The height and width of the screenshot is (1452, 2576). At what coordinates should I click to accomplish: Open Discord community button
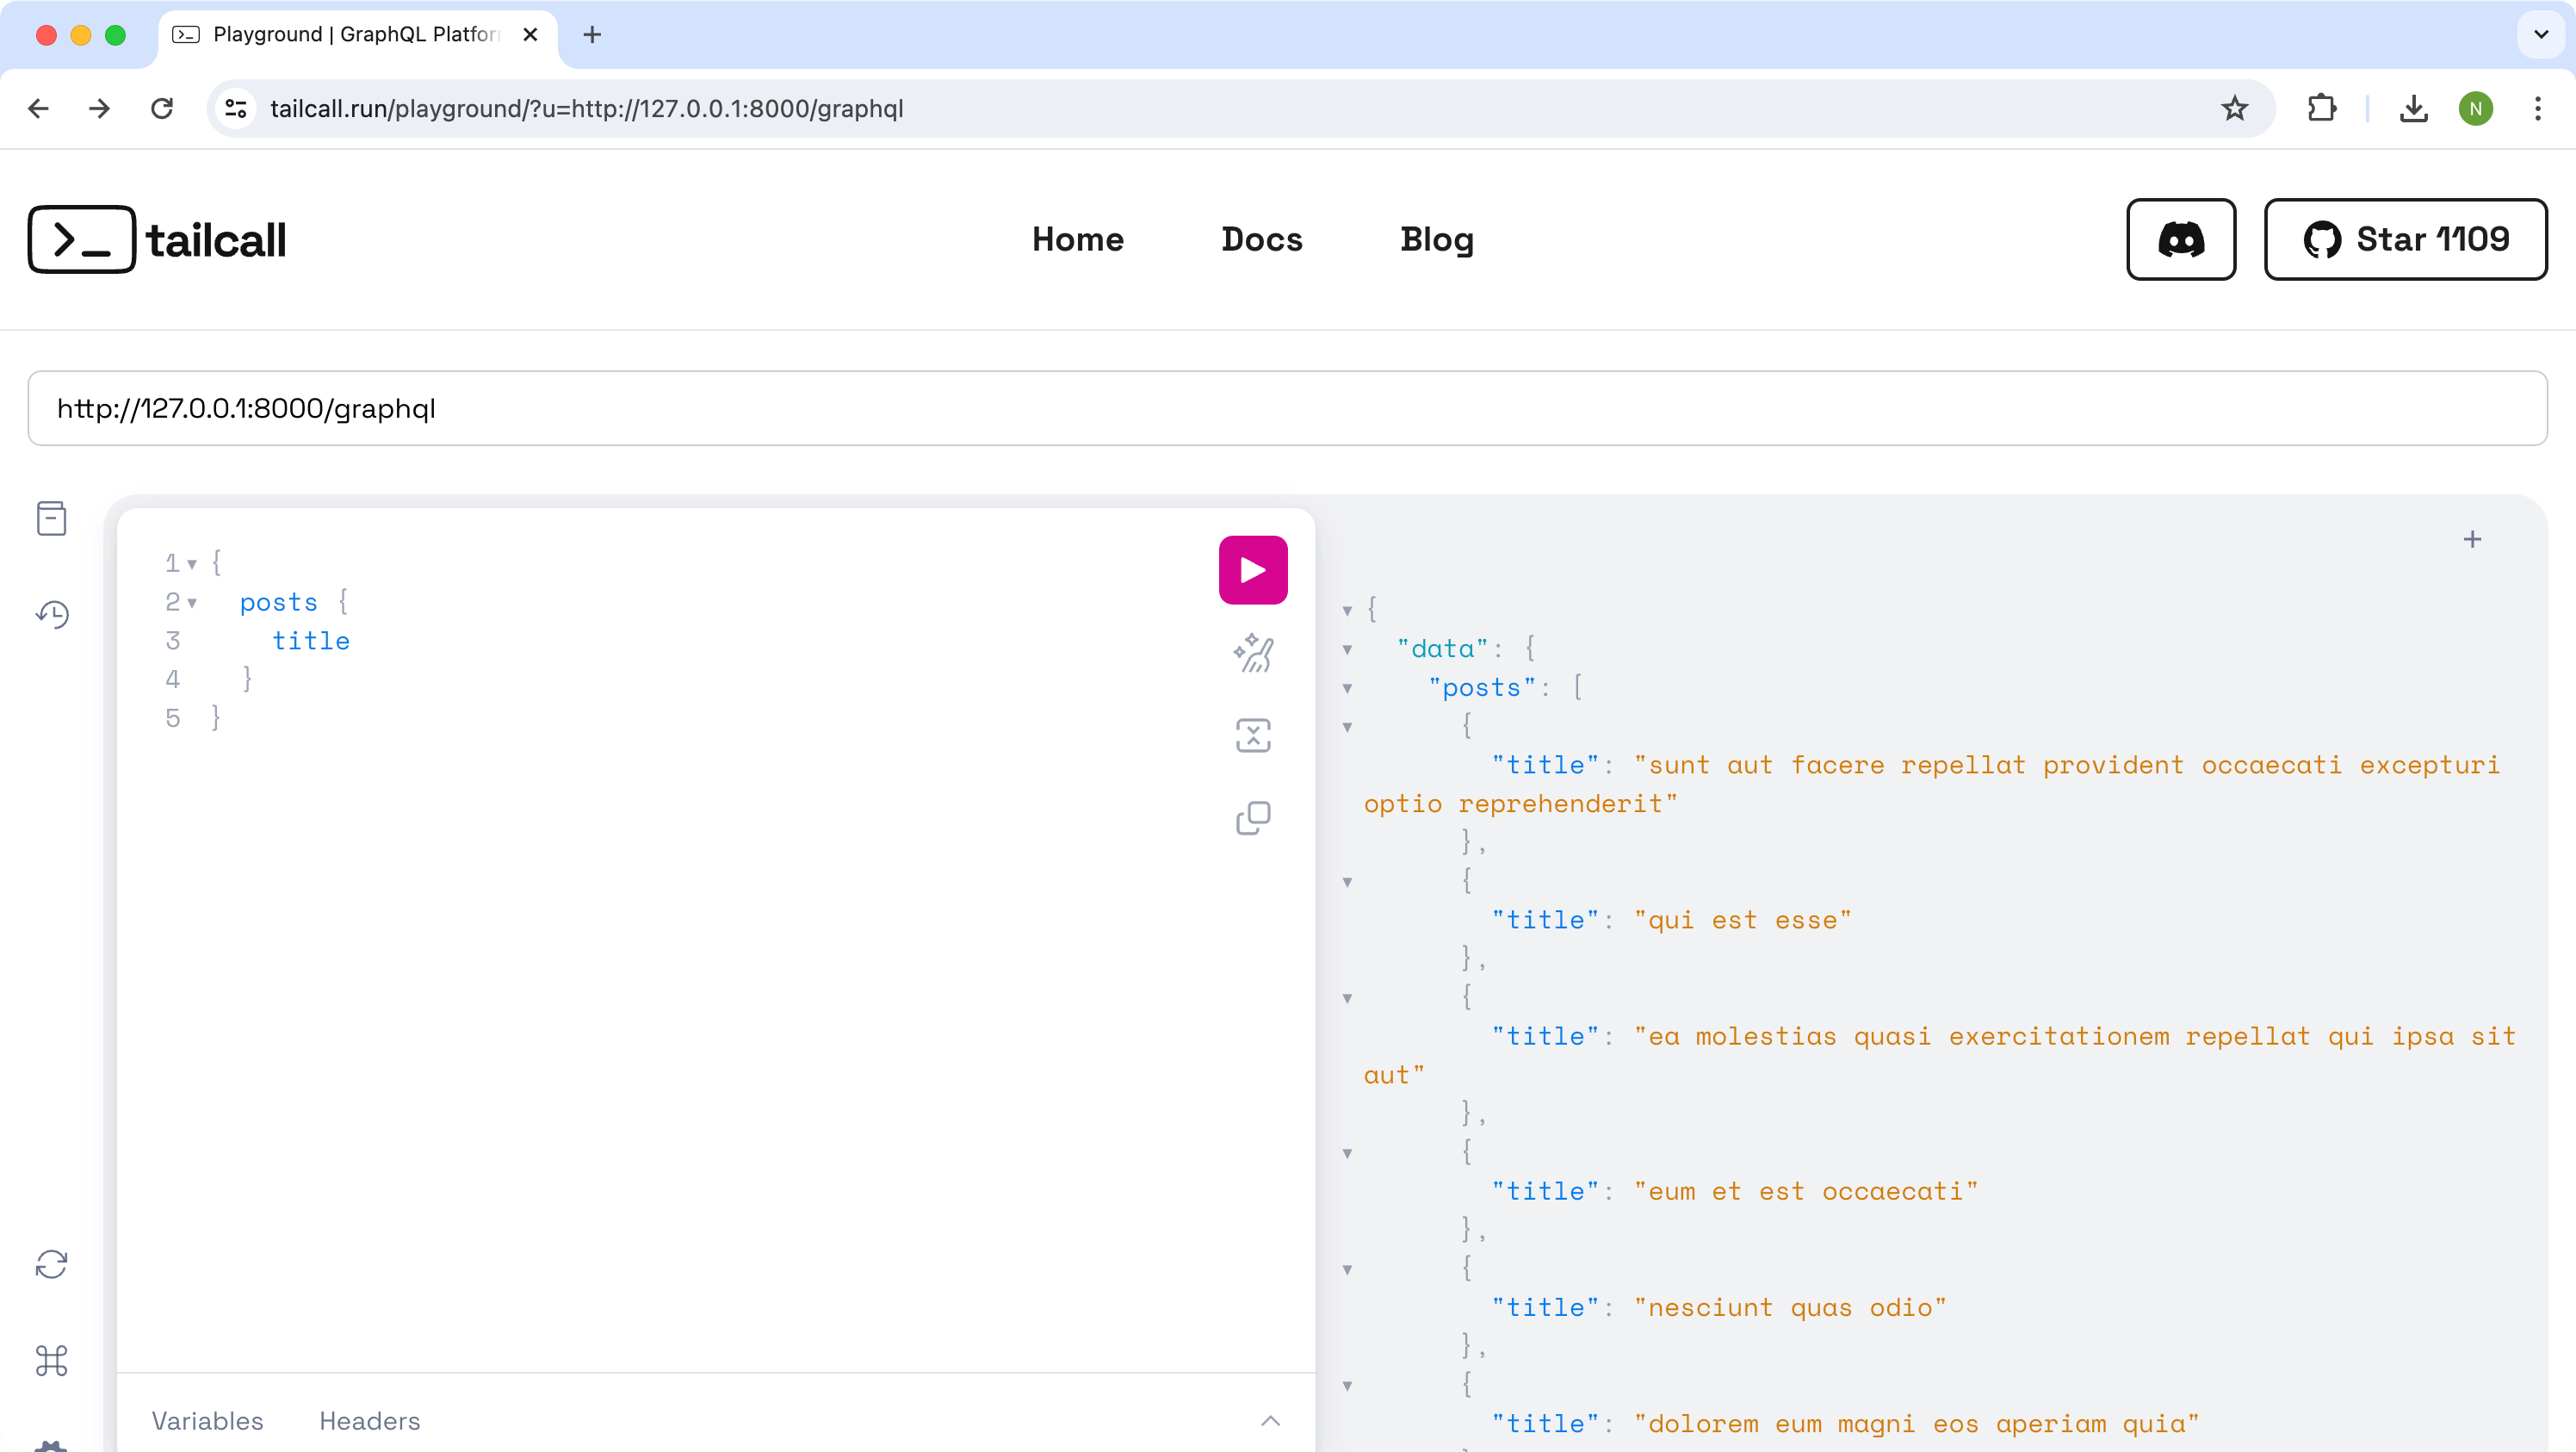click(x=2180, y=239)
